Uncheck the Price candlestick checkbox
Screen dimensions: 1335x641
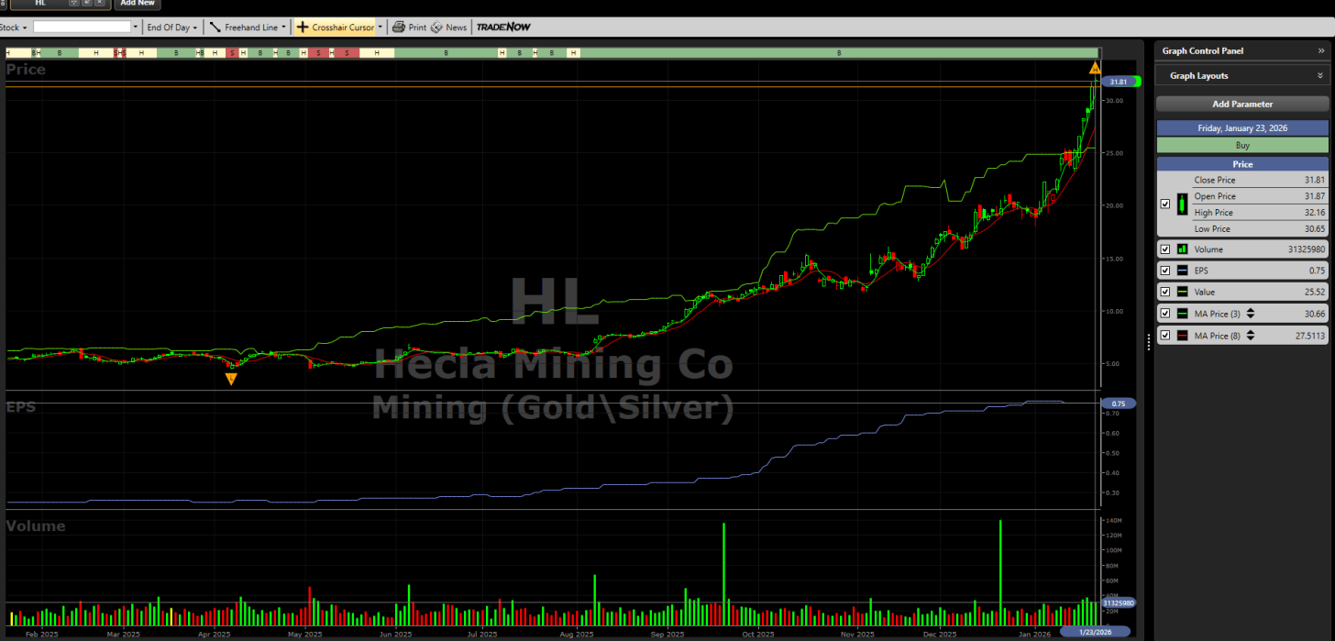(1164, 204)
